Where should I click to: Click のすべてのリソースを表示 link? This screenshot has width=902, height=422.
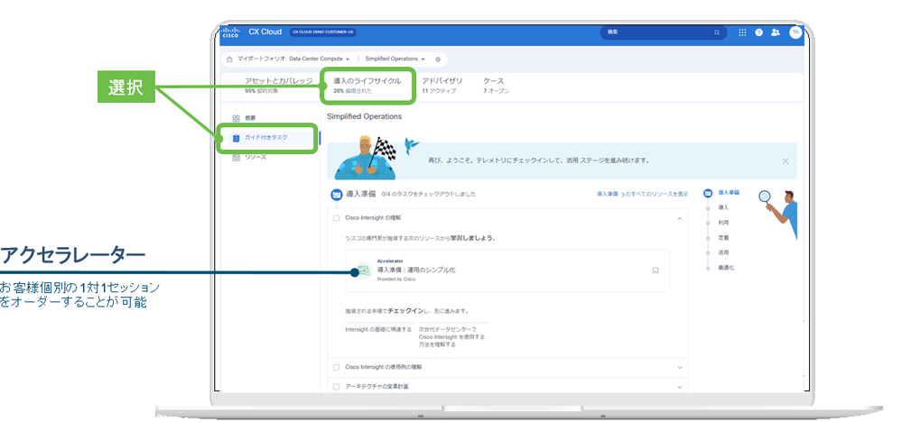pyautogui.click(x=657, y=195)
